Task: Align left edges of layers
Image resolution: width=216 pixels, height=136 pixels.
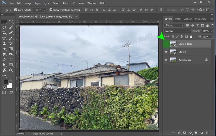Action: coord(104,10)
